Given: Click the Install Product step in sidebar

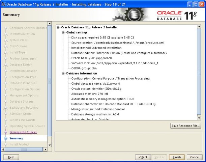Looking at the screenshot, I should tap(19, 144).
